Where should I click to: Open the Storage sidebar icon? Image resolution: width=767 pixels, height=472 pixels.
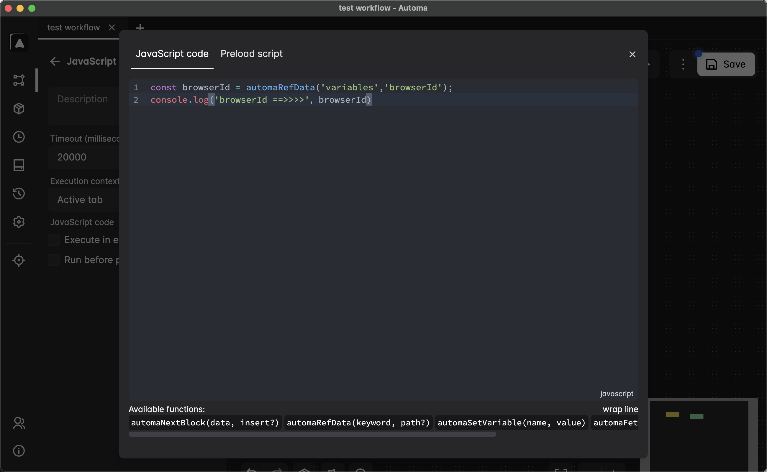(19, 165)
